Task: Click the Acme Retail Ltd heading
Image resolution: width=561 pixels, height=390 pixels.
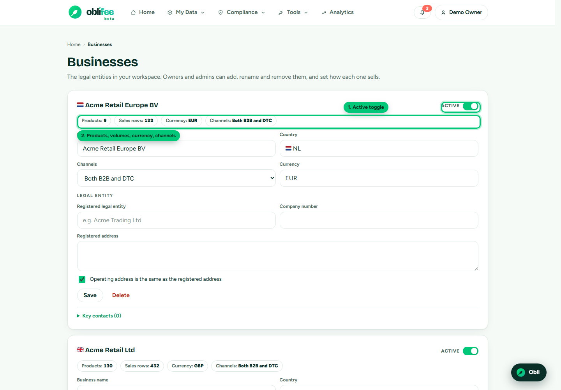Action: [110, 350]
